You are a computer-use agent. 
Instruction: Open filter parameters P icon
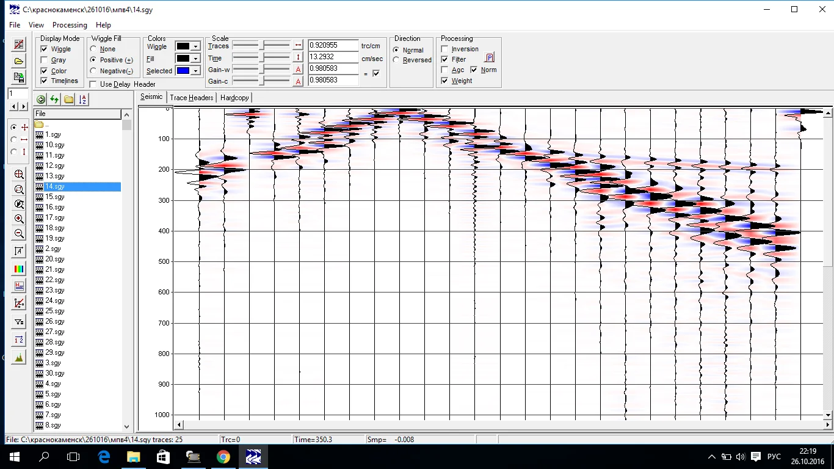tap(490, 58)
